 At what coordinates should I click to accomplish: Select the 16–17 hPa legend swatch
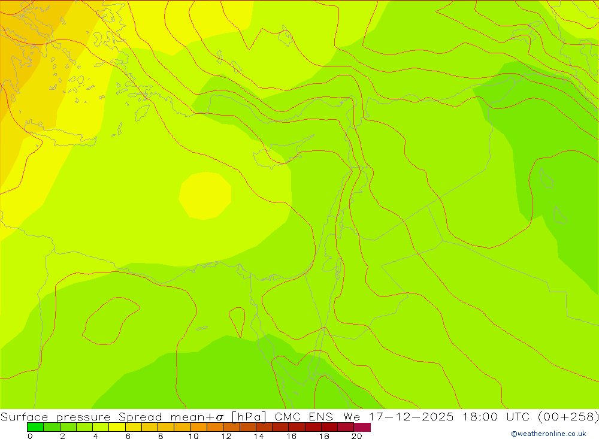(297, 427)
